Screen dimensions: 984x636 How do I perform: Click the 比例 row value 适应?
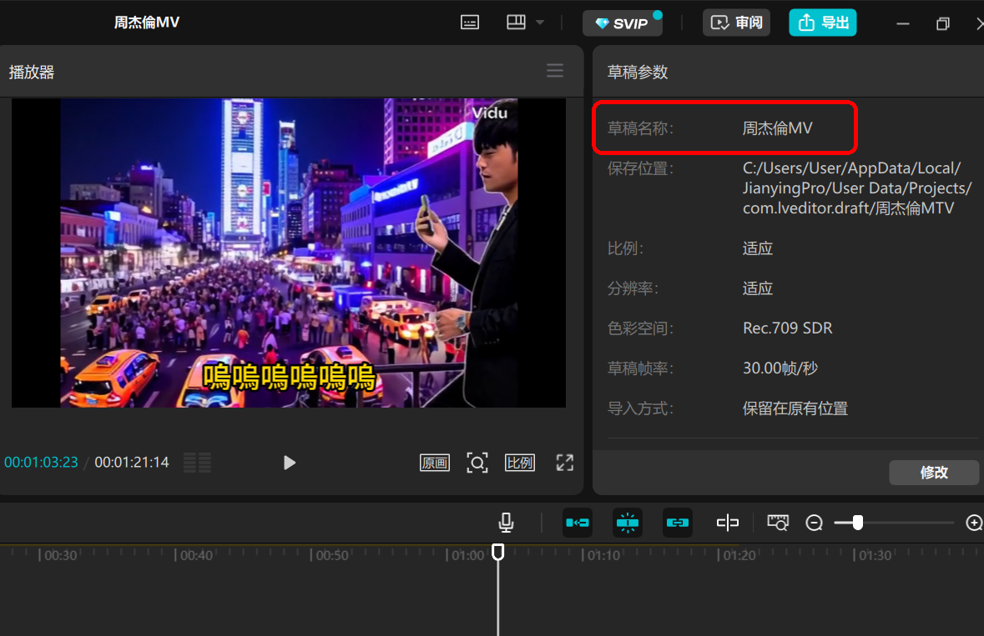(x=758, y=248)
